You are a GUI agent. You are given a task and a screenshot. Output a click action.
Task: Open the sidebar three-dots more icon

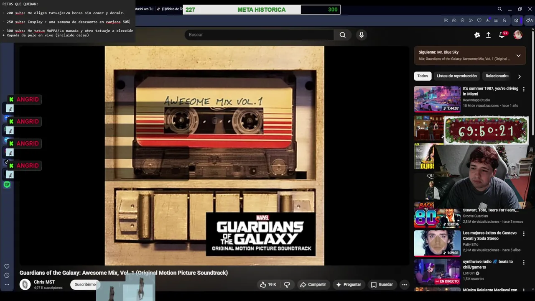(7, 284)
